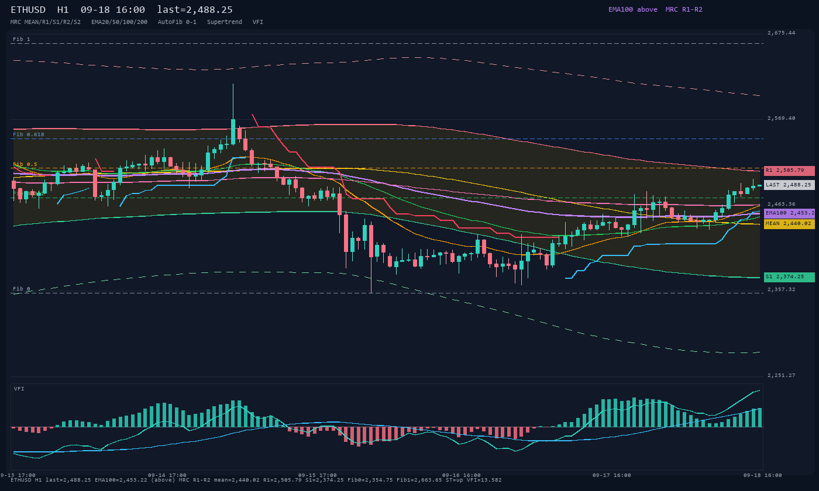Click the LAST 2,488.25 price tag
The height and width of the screenshot is (491, 819).
789,185
